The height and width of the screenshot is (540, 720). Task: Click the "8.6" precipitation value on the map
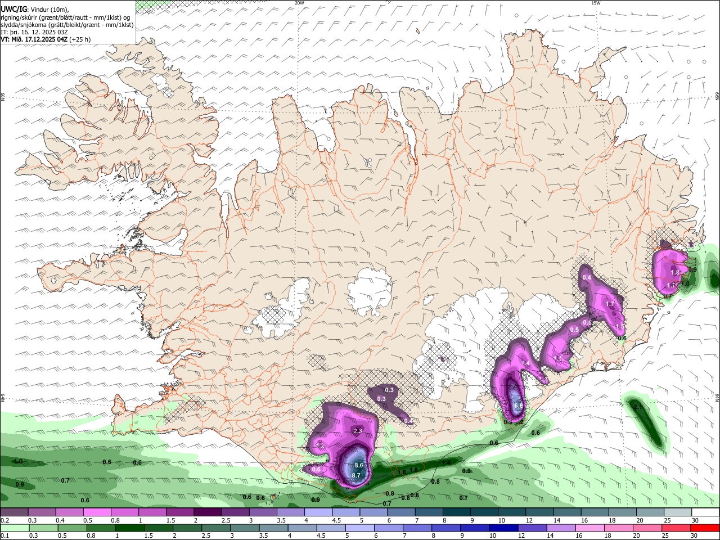[359, 466]
